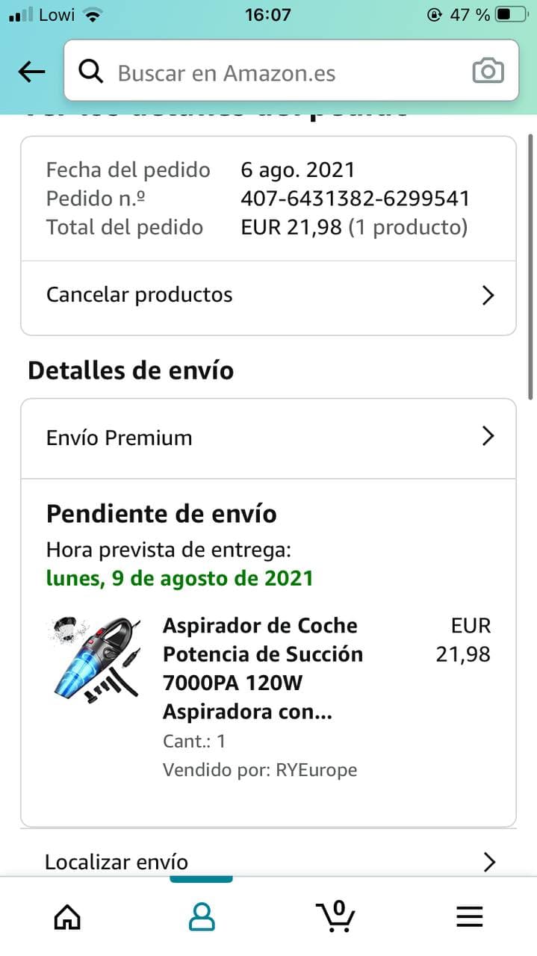Open the hamburger menu
The image size is (537, 956).
pyautogui.click(x=470, y=916)
